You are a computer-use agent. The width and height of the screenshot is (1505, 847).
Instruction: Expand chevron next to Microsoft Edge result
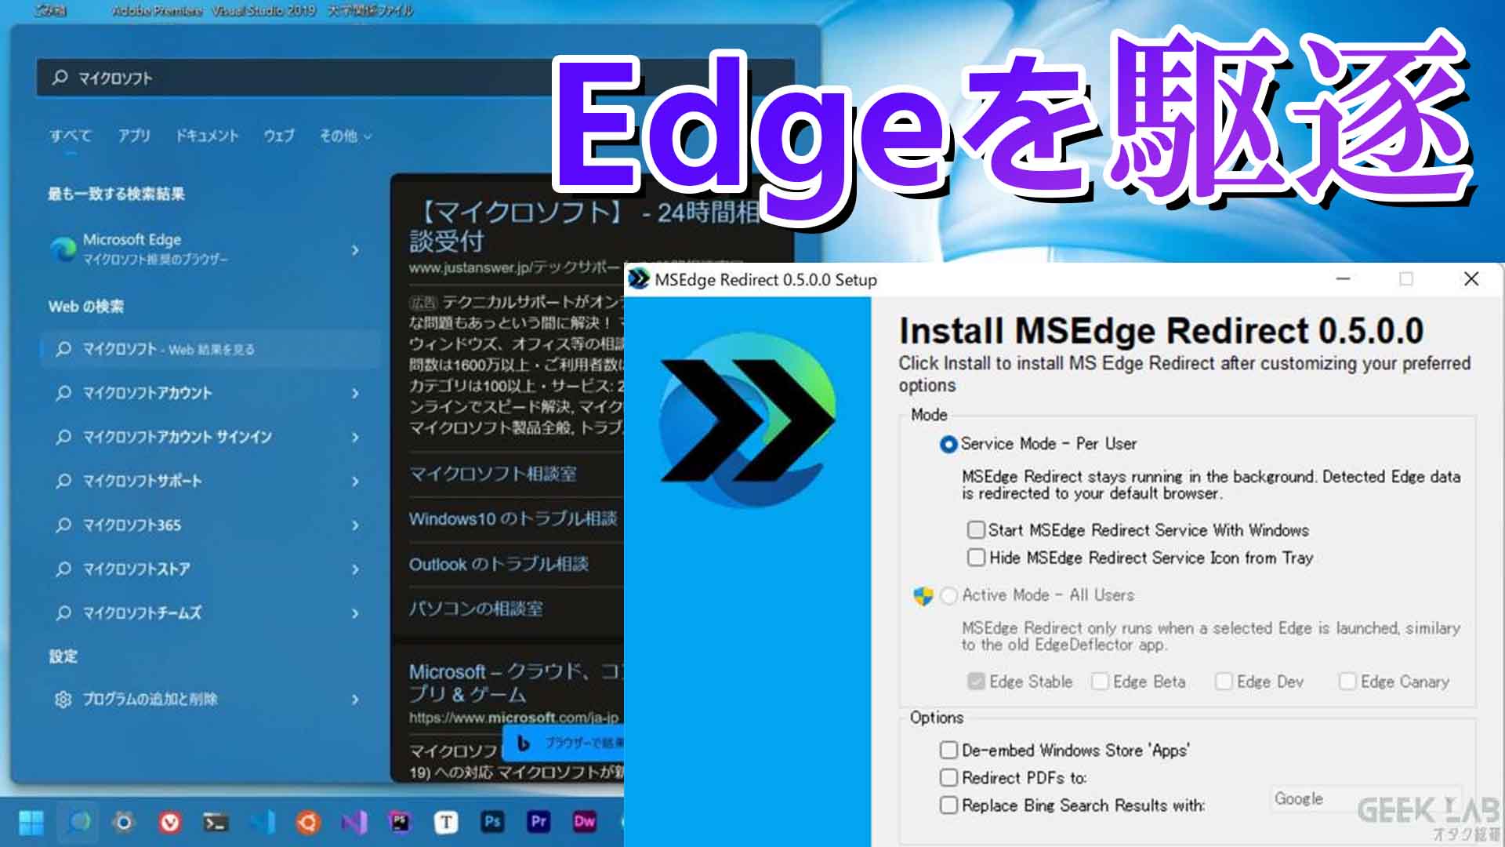[x=355, y=250]
